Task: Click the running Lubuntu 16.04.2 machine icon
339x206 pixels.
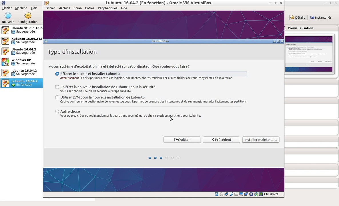Action: (5, 83)
